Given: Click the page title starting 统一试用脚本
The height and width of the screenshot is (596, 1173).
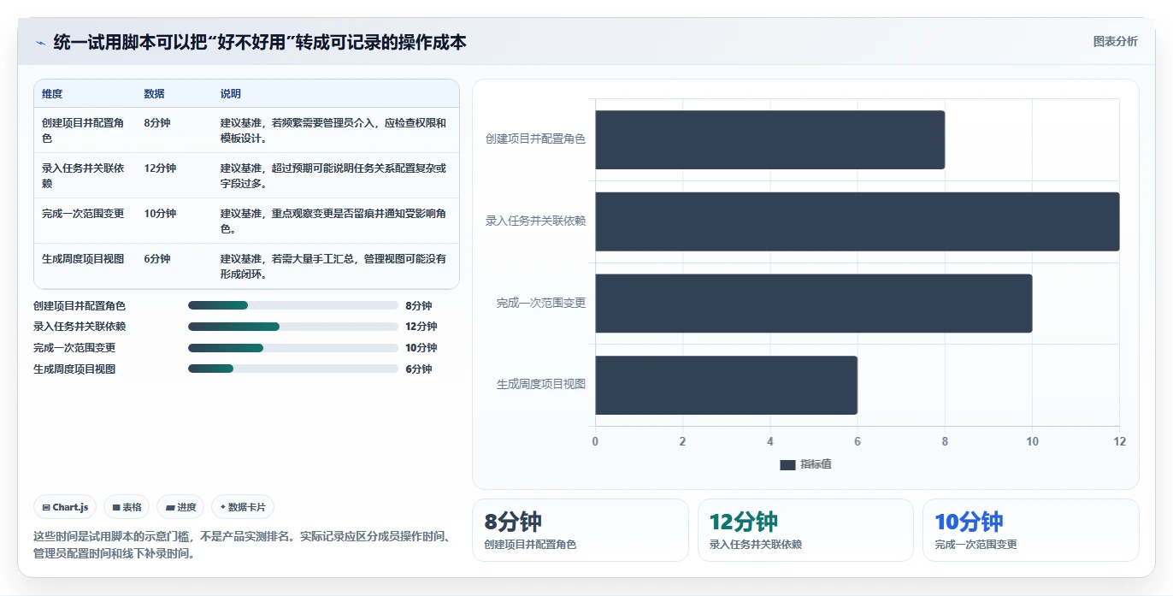Looking at the screenshot, I should coord(260,42).
